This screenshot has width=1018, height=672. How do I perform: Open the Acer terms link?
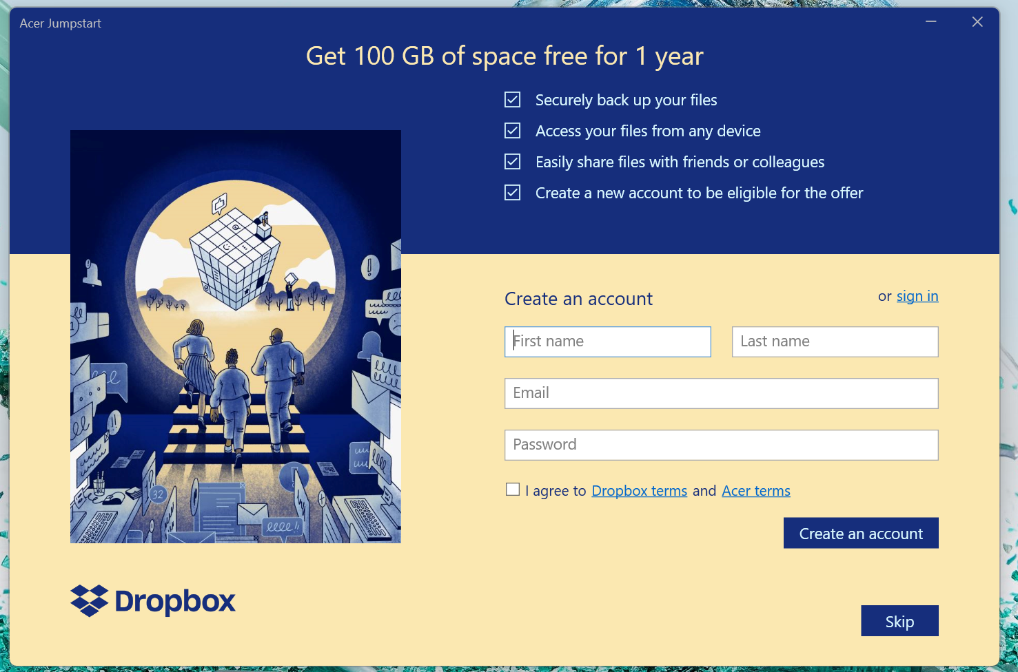pyautogui.click(x=756, y=491)
